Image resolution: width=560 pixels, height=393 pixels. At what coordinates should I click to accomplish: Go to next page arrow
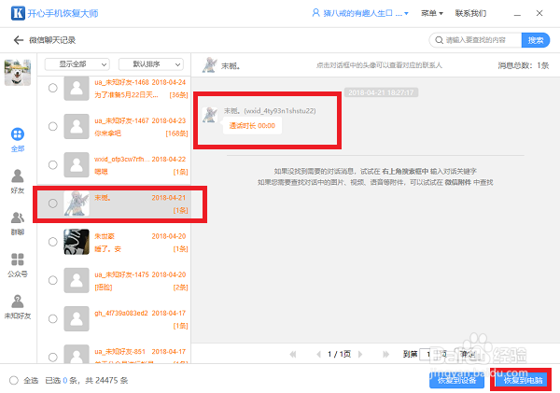click(360, 354)
